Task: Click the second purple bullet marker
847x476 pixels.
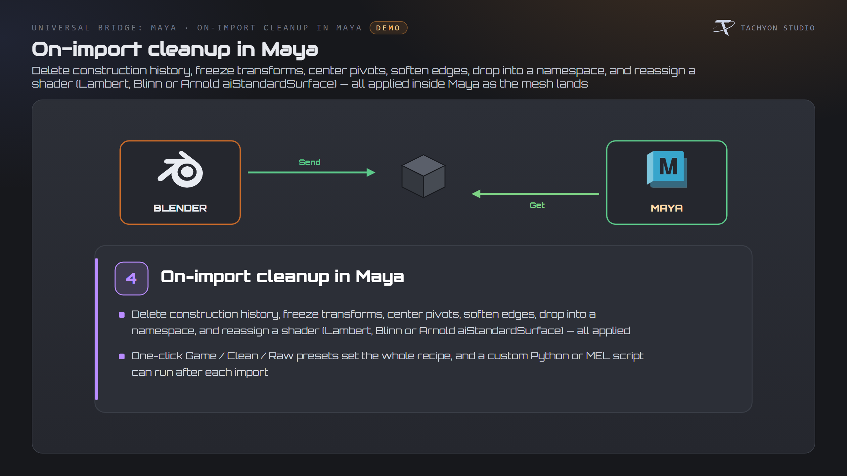Action: (x=122, y=356)
